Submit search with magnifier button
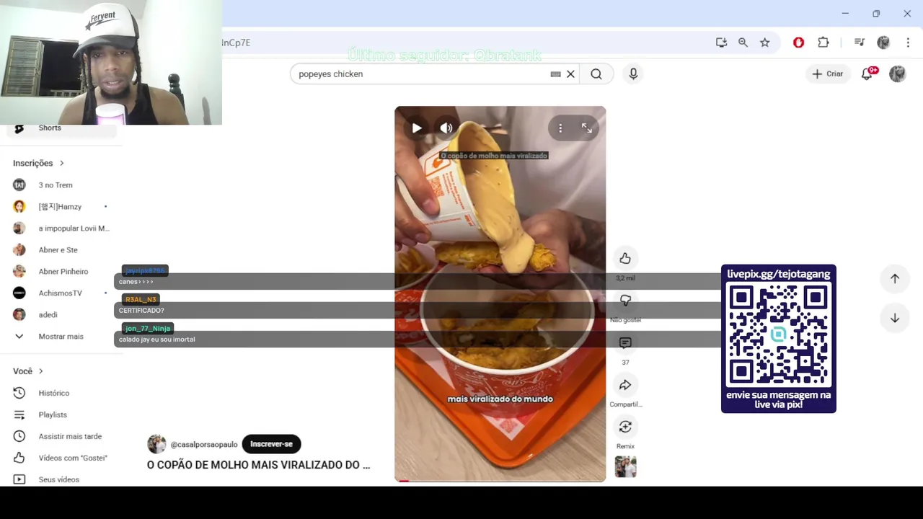The width and height of the screenshot is (923, 519). (x=596, y=74)
